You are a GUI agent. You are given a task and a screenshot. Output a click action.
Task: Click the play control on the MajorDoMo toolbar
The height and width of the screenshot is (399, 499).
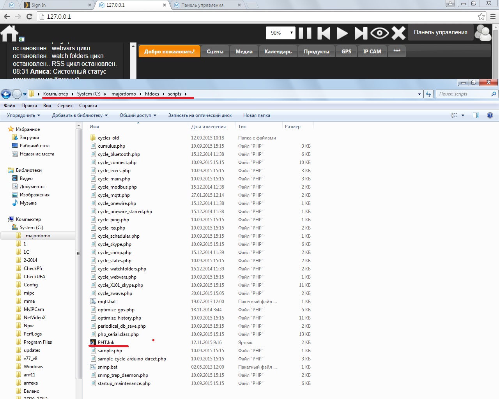point(342,33)
